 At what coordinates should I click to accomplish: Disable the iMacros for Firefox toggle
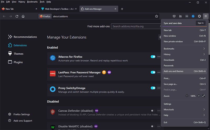tap(153, 57)
